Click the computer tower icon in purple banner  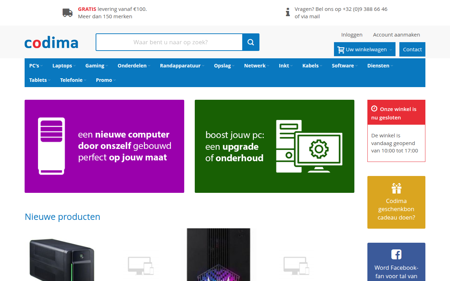[x=51, y=146]
